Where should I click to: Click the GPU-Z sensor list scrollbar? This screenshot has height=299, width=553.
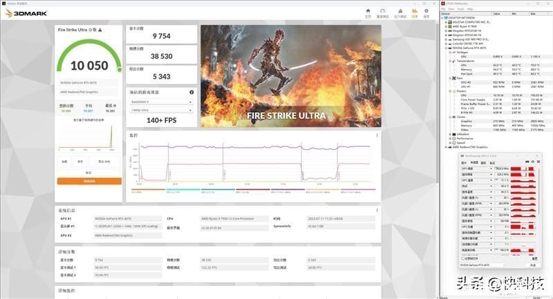pyautogui.click(x=539, y=192)
